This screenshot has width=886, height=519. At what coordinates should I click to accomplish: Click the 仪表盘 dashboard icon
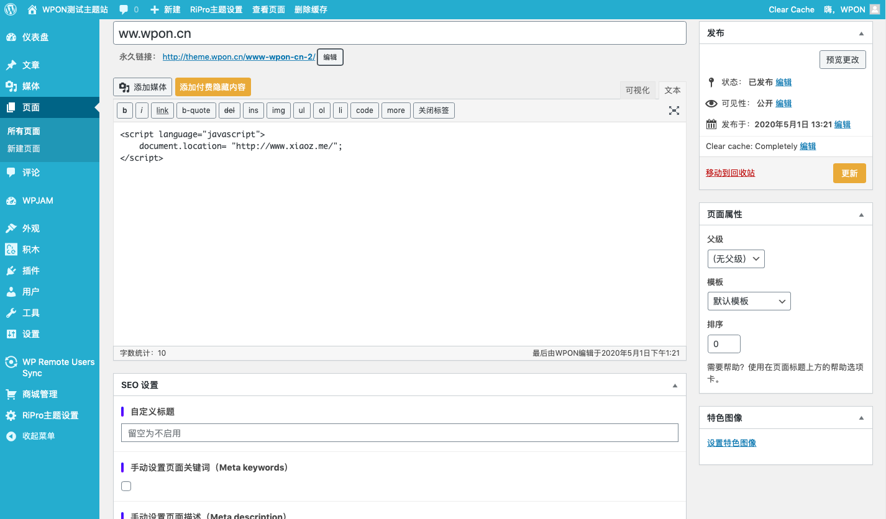point(11,37)
